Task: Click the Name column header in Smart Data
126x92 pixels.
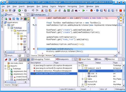Action: pos(87,63)
